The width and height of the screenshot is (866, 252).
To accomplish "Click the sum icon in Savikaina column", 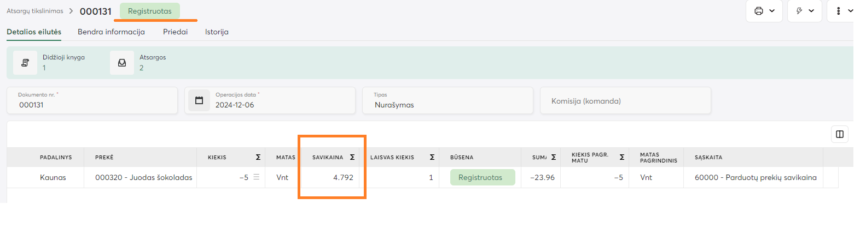I will (352, 157).
